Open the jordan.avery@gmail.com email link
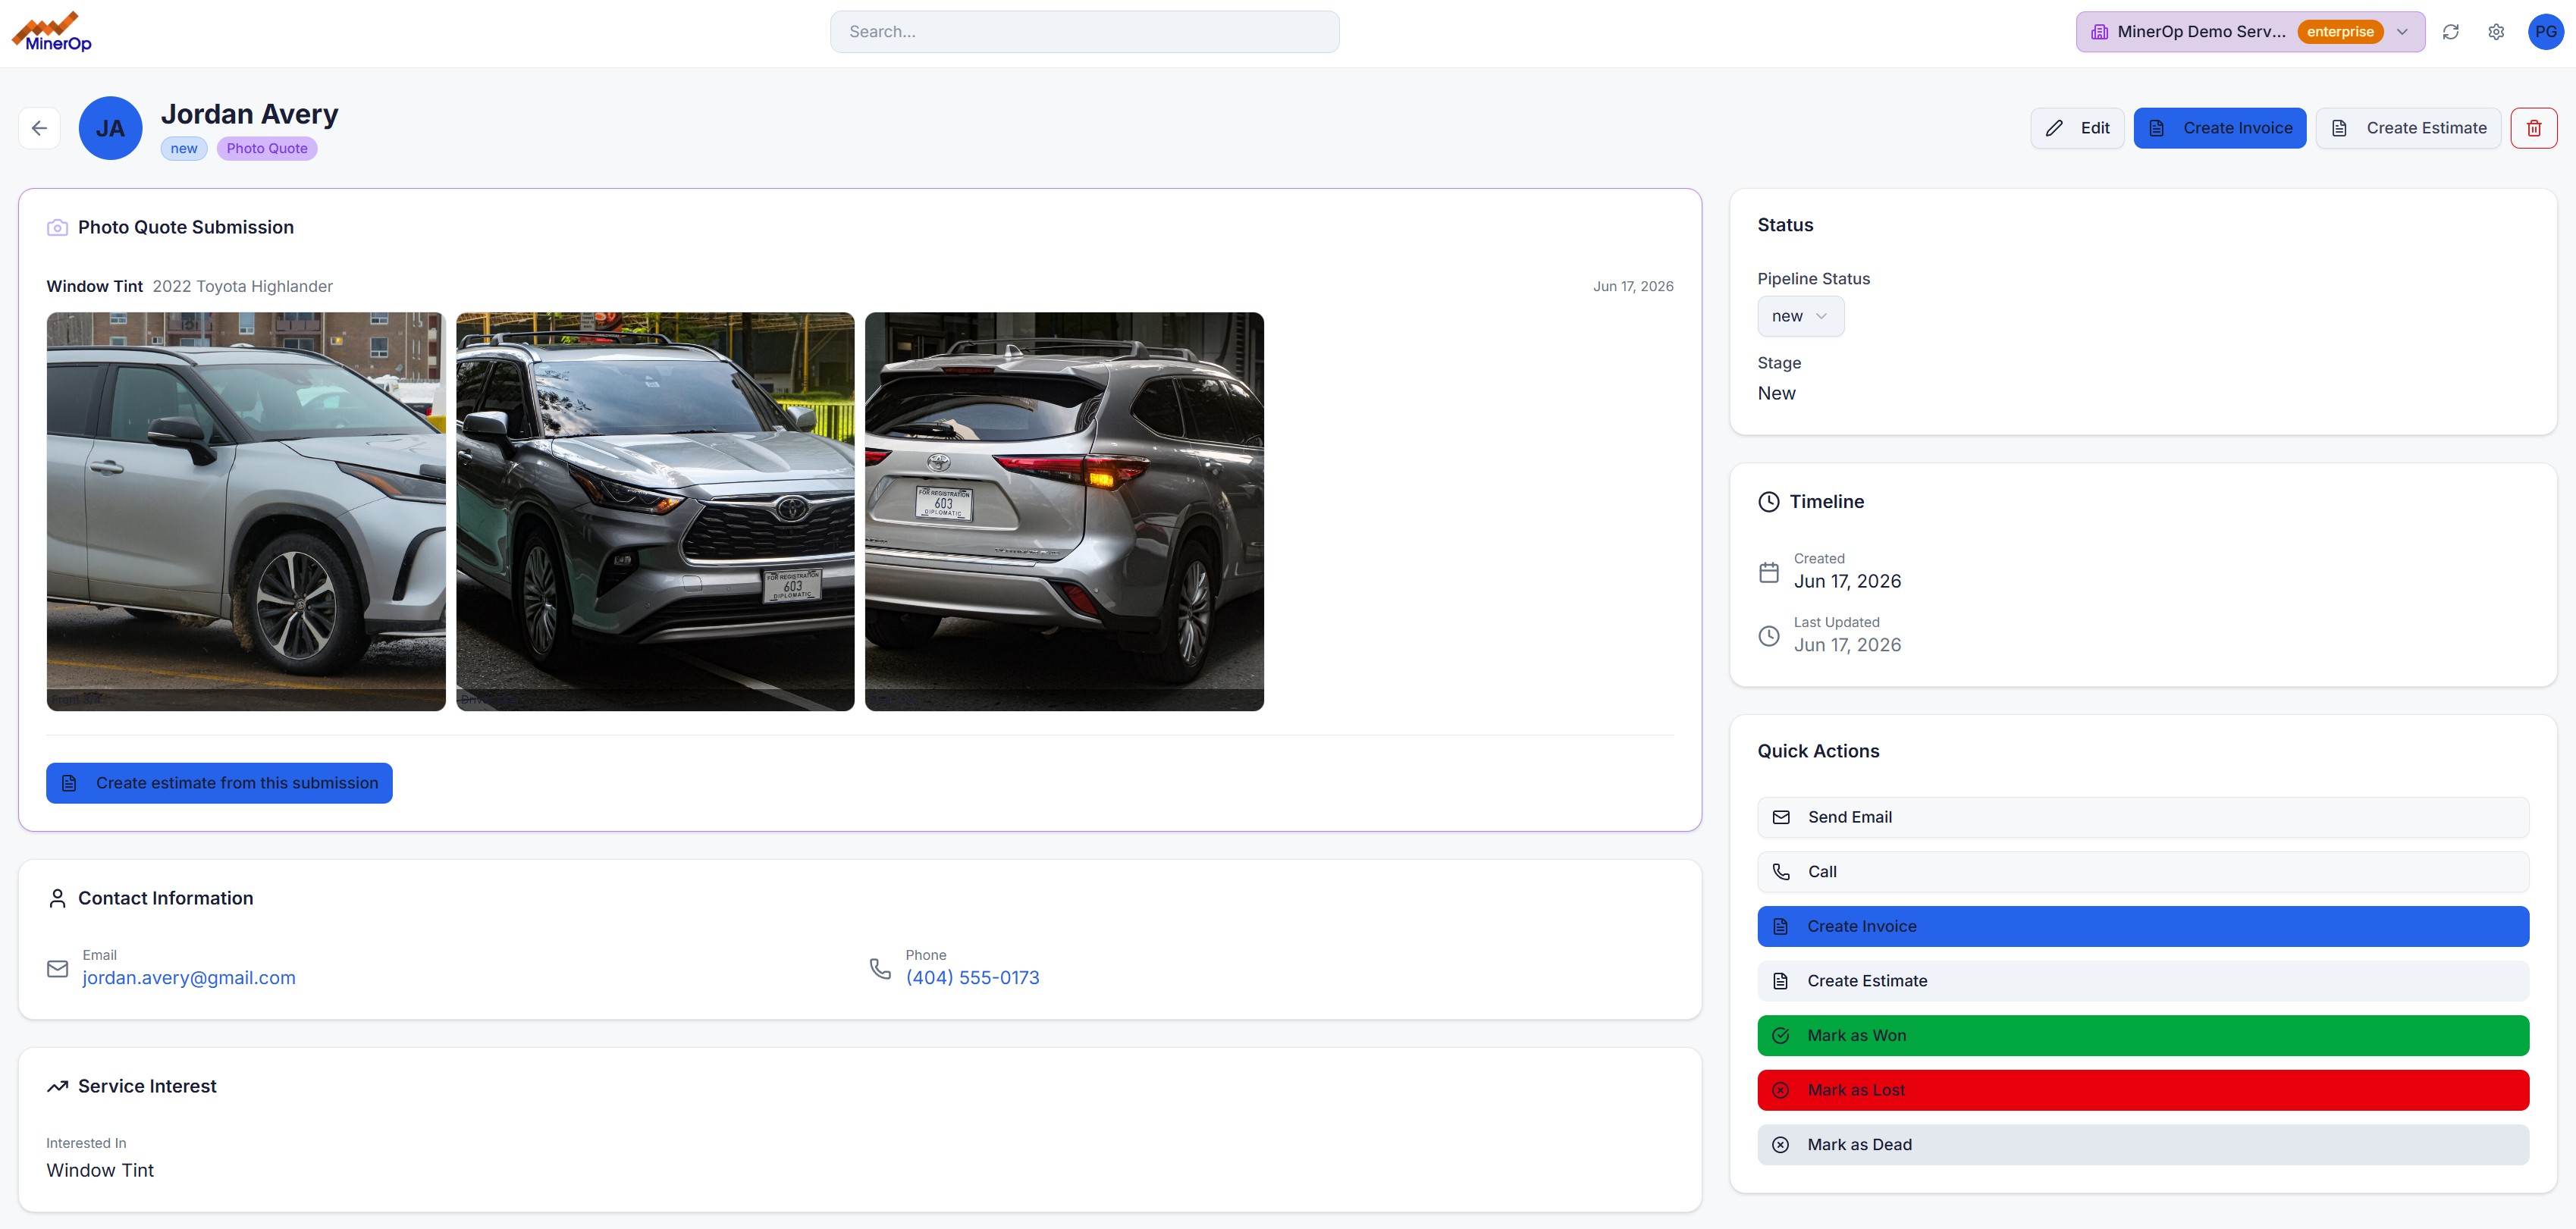This screenshot has width=2576, height=1229. click(x=189, y=978)
